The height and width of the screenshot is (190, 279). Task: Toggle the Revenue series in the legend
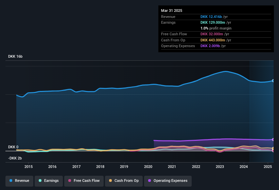[x=19, y=181]
